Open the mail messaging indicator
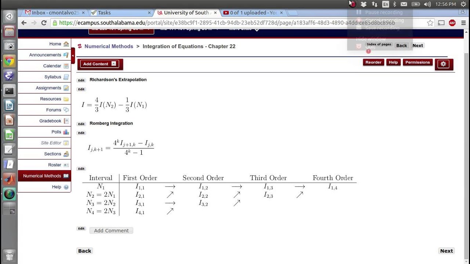470x264 pixels. 404,4
